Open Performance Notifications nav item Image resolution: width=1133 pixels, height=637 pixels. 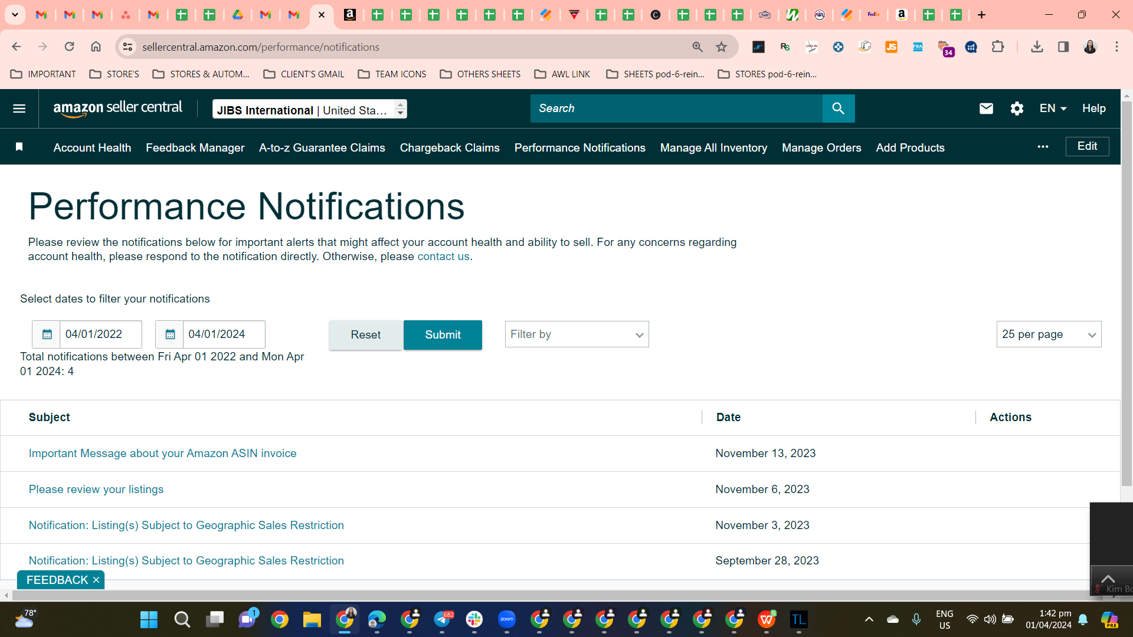(579, 148)
